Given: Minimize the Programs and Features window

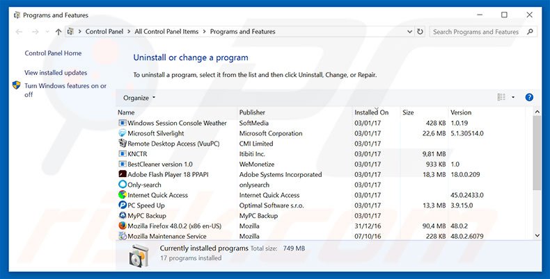Looking at the screenshot, I should [480, 15].
